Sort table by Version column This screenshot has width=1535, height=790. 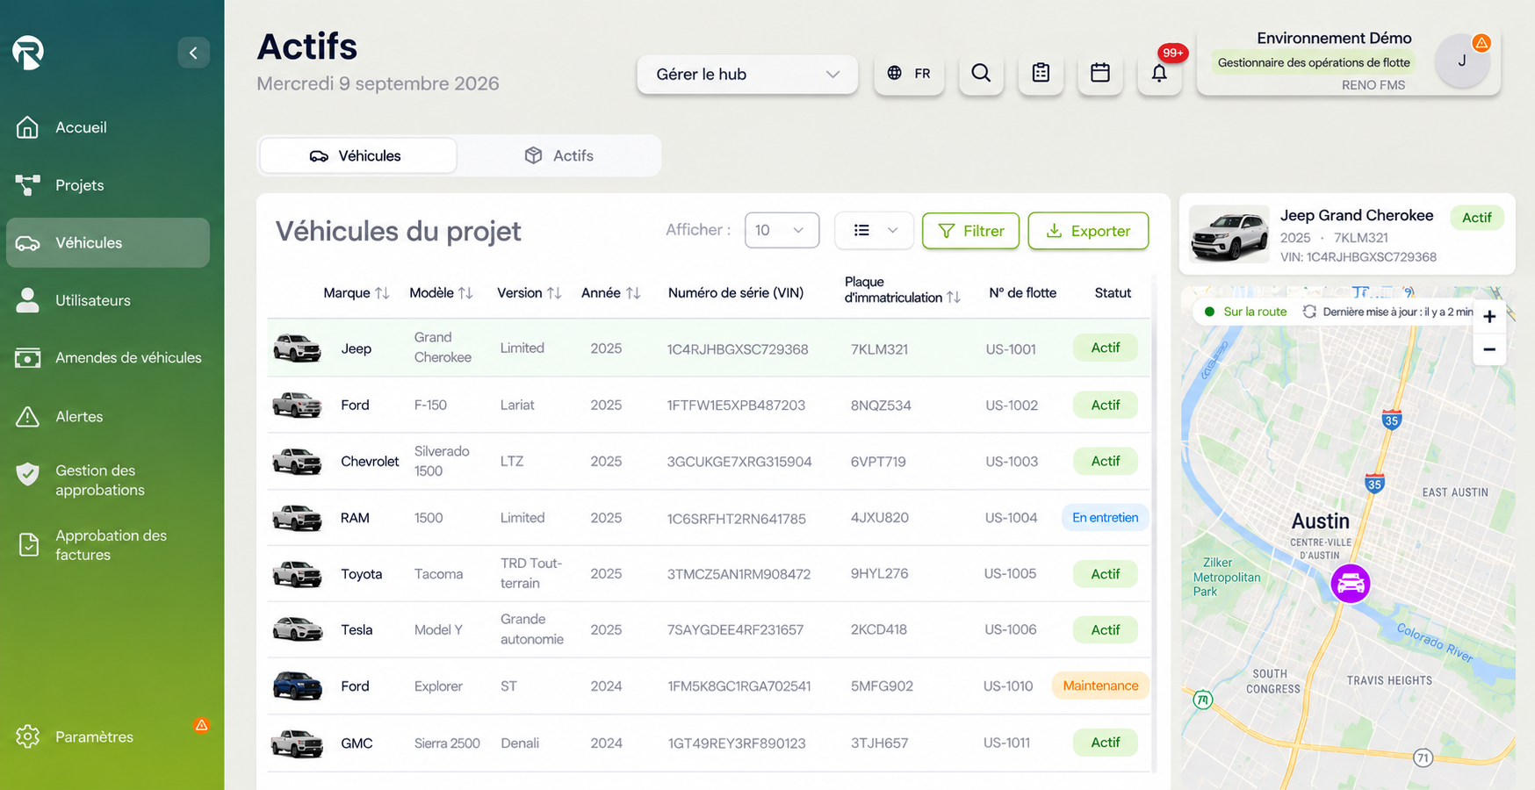tap(554, 293)
